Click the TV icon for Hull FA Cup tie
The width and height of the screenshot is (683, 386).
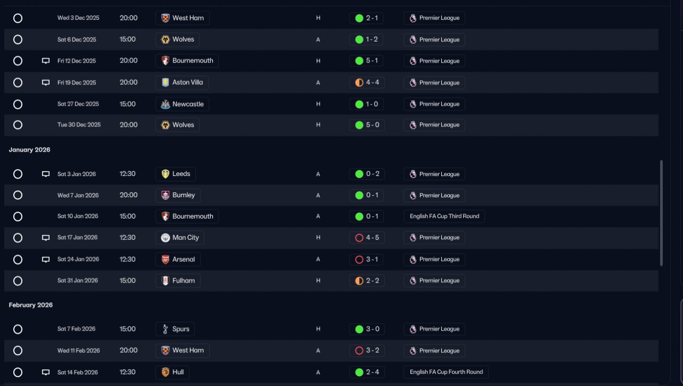[46, 372]
